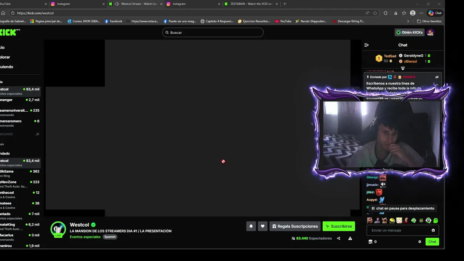Go to home via the KICK logo

click(x=9, y=32)
